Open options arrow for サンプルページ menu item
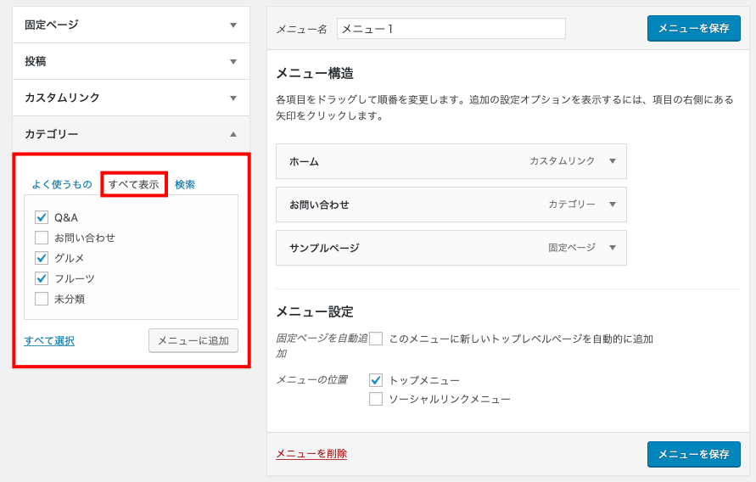 (613, 248)
